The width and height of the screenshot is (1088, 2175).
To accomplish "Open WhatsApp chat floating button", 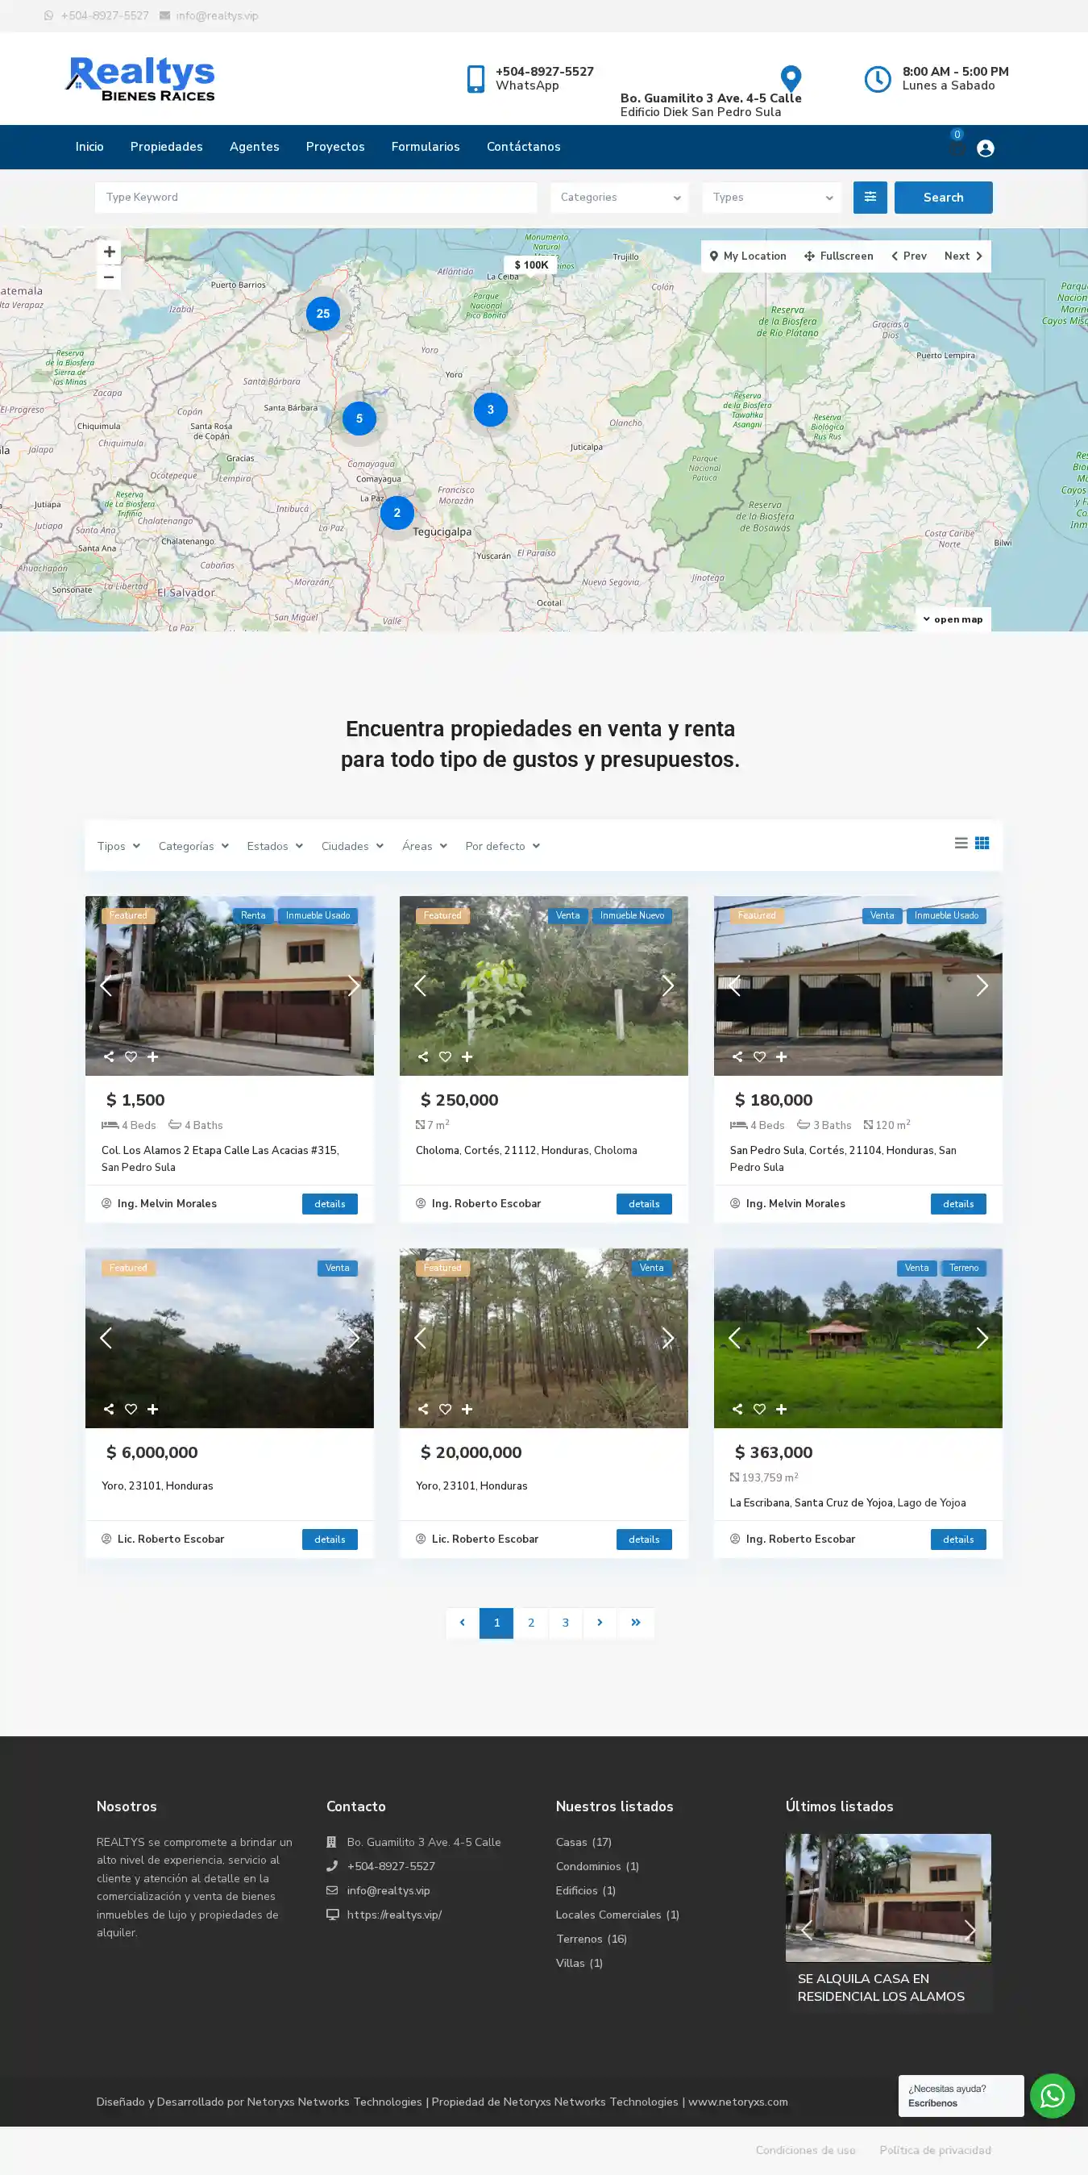I will pyautogui.click(x=1052, y=2095).
